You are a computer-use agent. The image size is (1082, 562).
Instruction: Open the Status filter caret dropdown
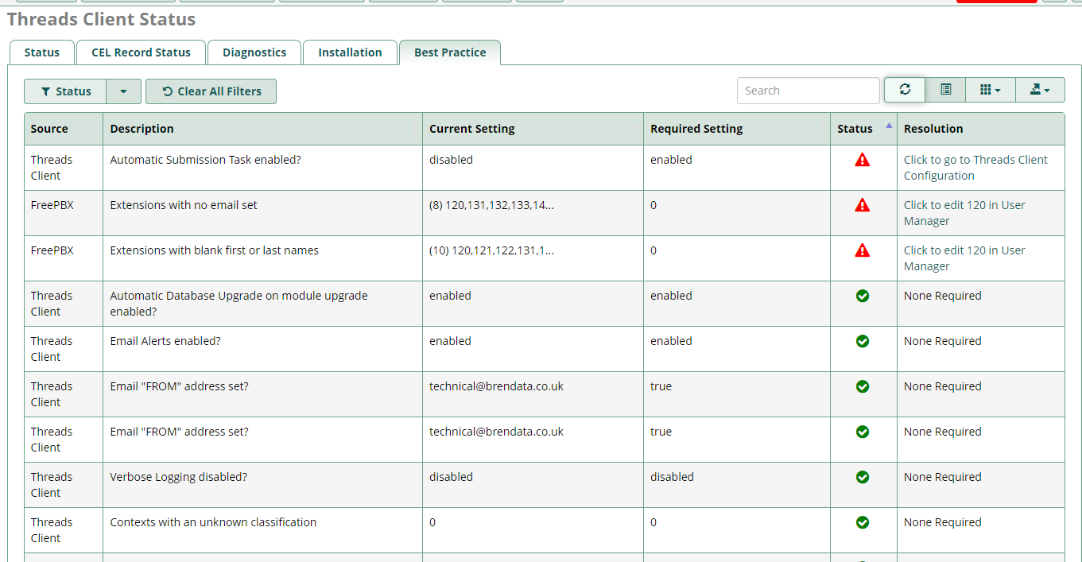tap(123, 91)
